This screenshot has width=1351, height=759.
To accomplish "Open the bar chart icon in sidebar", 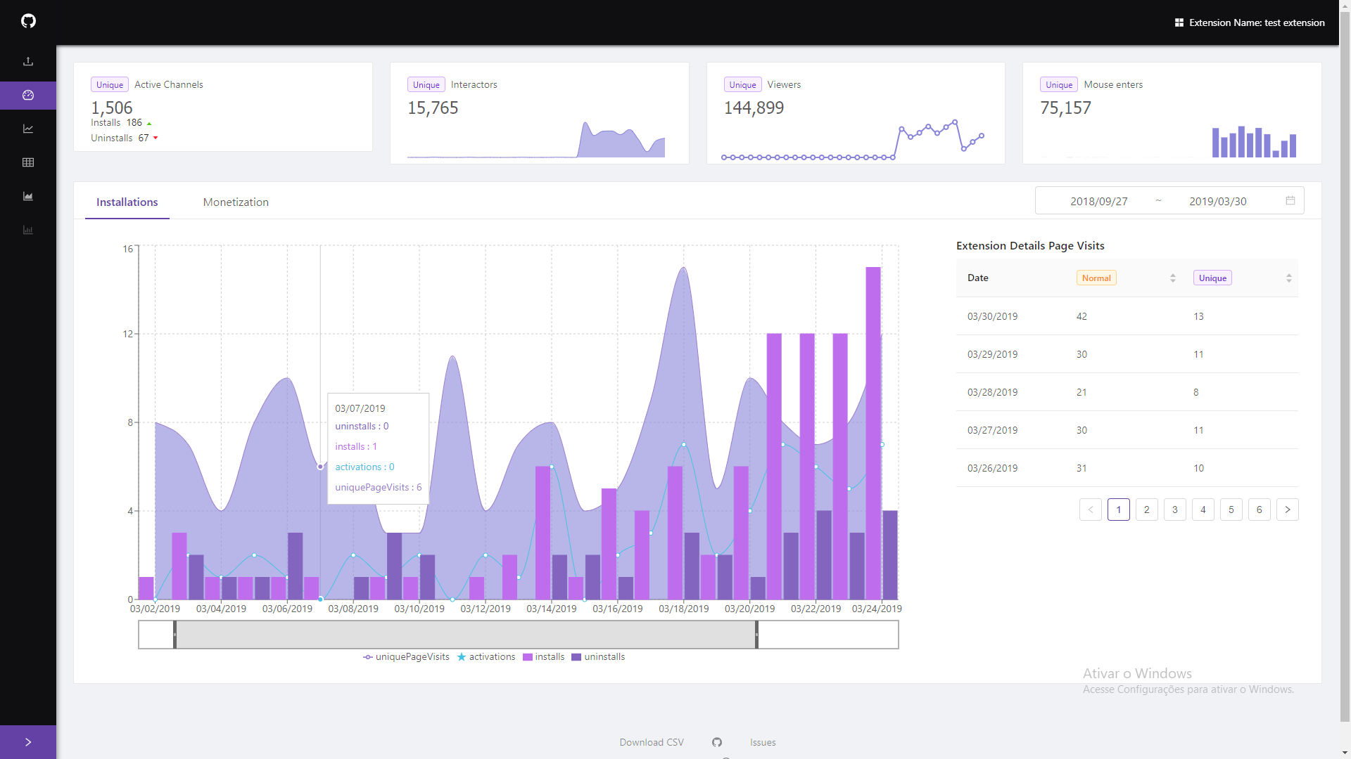I will 28,230.
